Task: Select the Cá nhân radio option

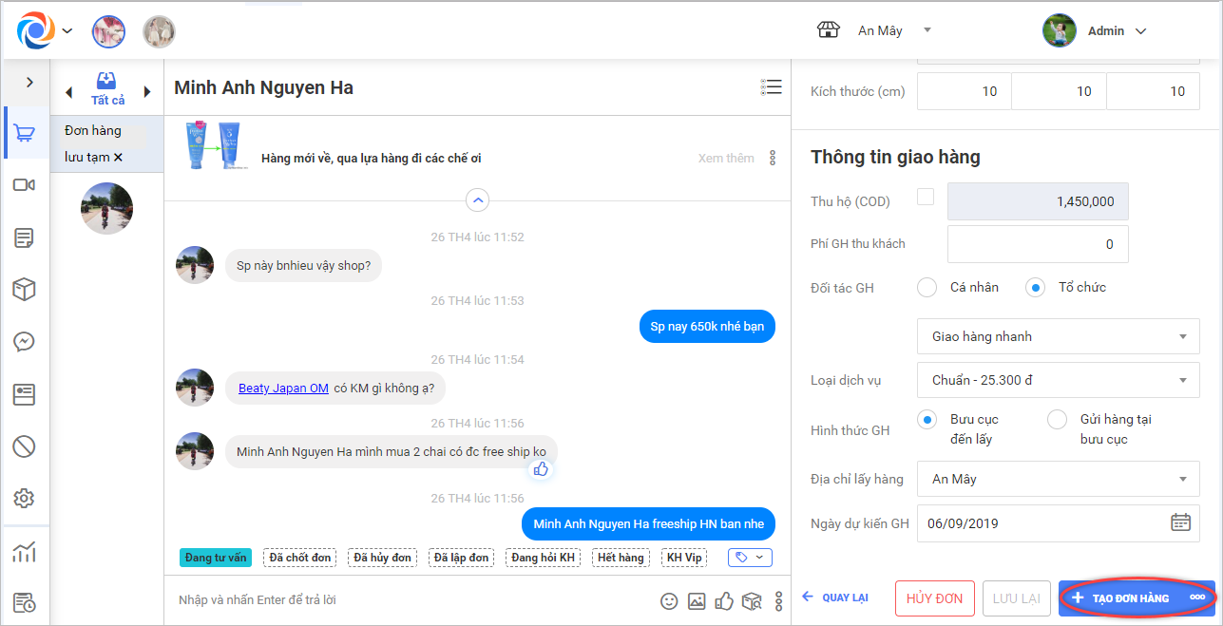Action: coord(927,287)
